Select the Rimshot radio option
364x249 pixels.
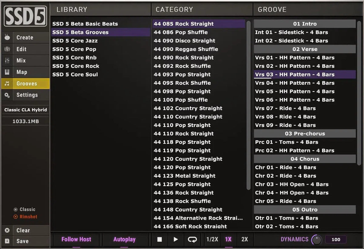(x=16, y=217)
